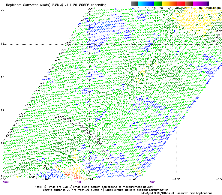Click the longitude label '-141'
Viewport: 222px width, 195px height.
click(x=133, y=179)
